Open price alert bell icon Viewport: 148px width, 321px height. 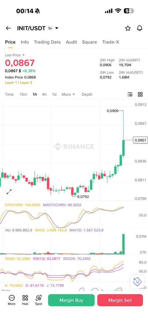[x=139, y=28]
